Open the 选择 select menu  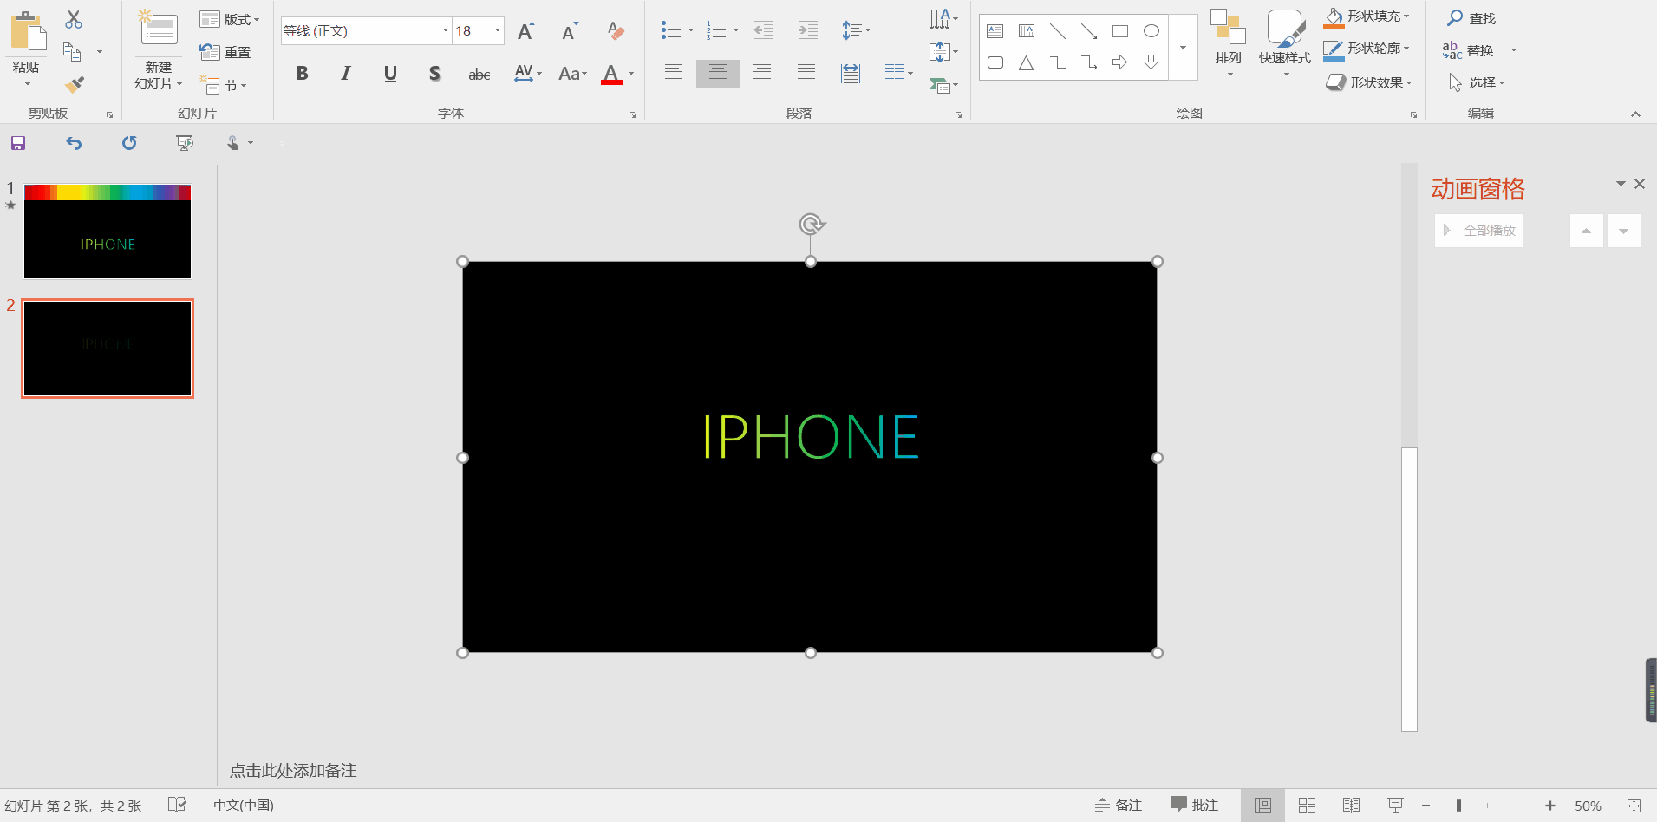coord(1477,82)
